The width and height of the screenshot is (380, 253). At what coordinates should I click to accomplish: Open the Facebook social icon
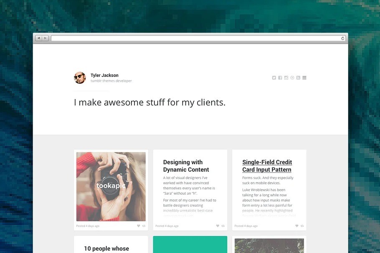pyautogui.click(x=280, y=78)
